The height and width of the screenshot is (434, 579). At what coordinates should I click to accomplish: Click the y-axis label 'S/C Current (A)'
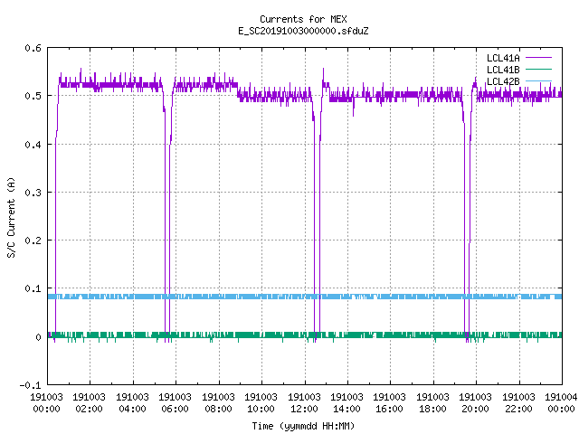(x=11, y=218)
